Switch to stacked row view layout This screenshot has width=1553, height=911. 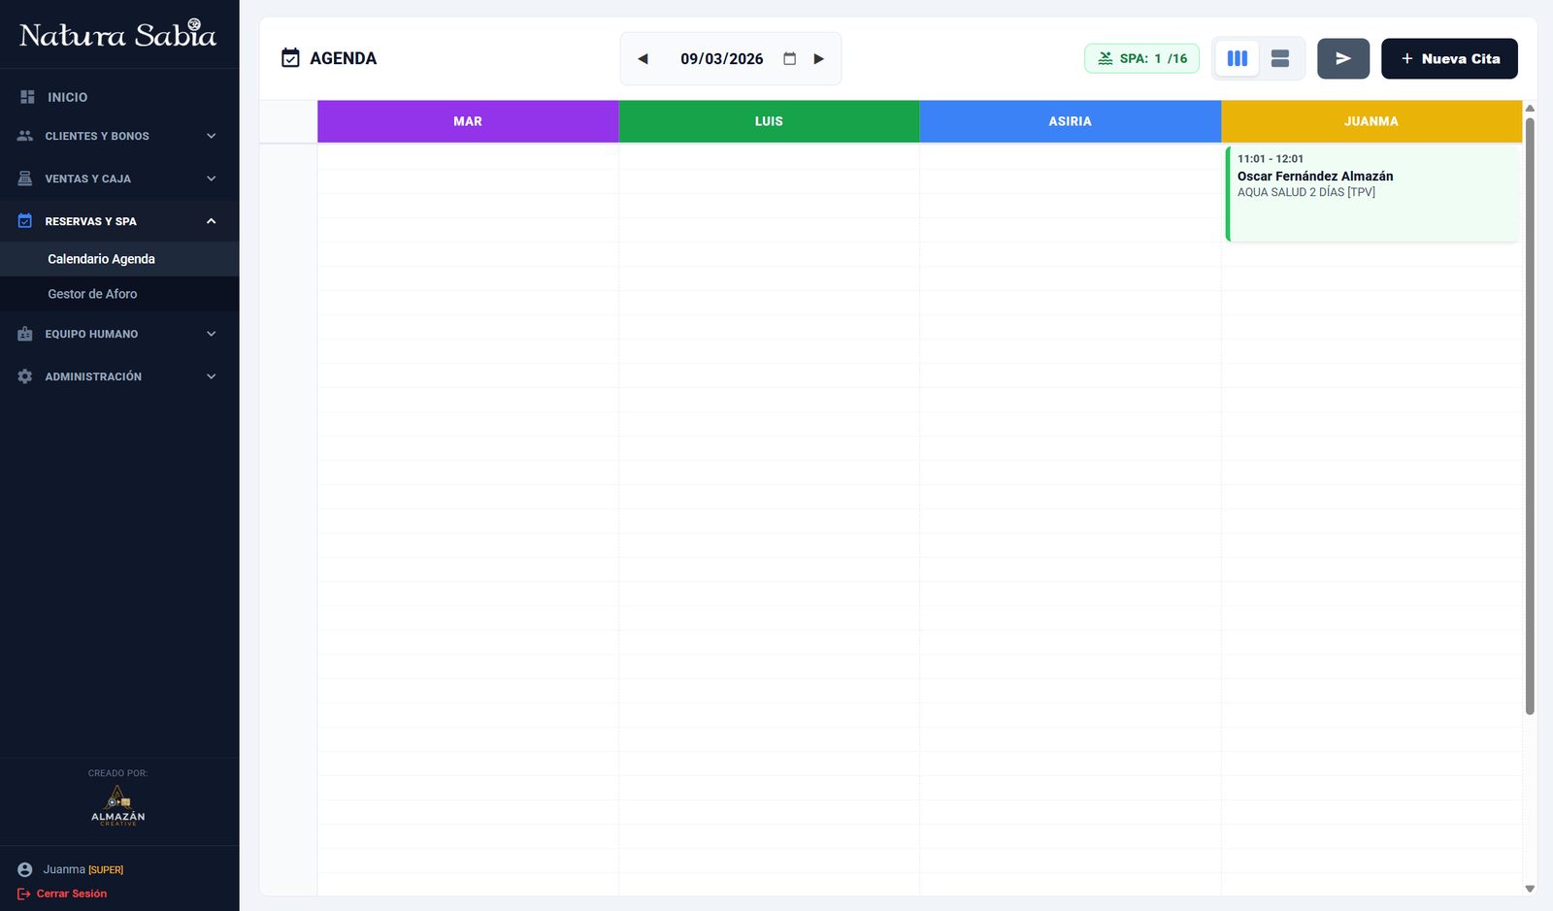(1279, 59)
